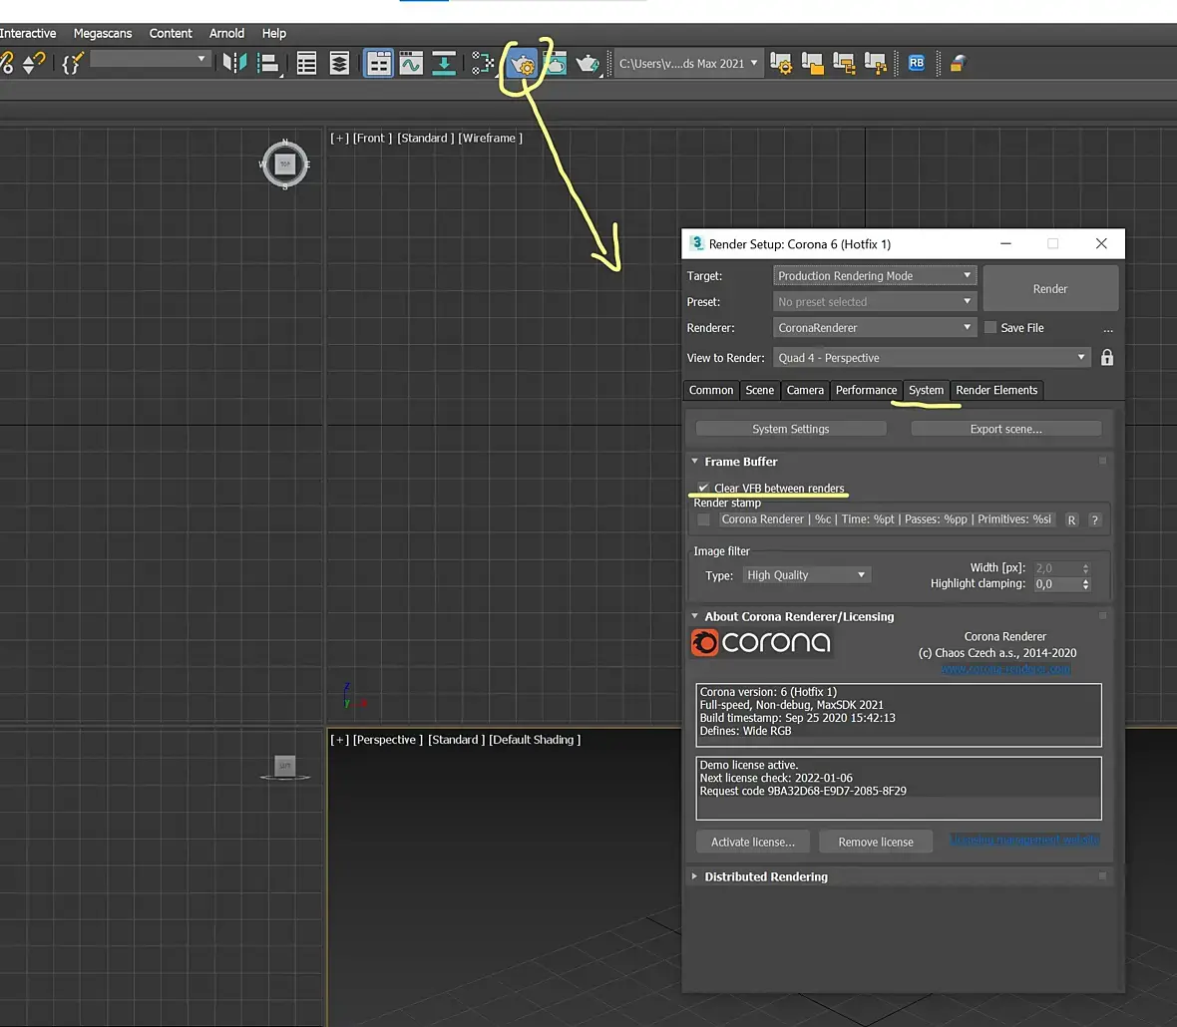Lock the View to Render padlock
The width and height of the screenshot is (1177, 1027).
click(x=1106, y=358)
